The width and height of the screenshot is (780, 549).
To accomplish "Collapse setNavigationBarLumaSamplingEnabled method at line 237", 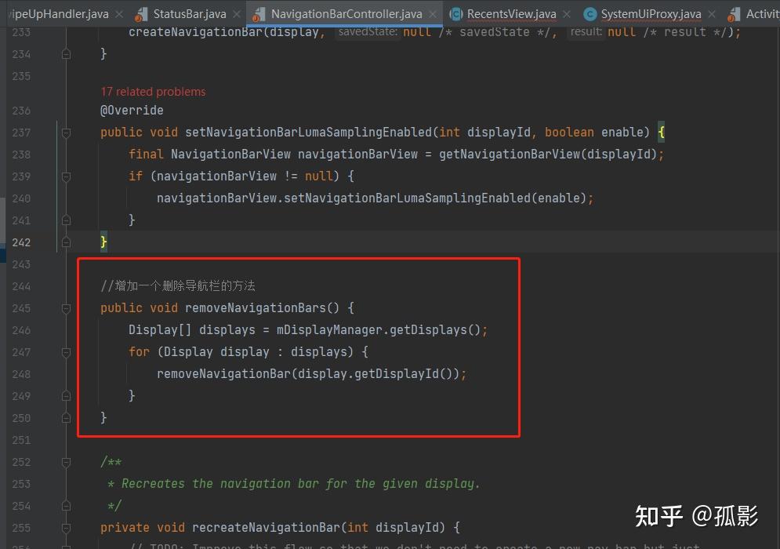I will click(66, 133).
